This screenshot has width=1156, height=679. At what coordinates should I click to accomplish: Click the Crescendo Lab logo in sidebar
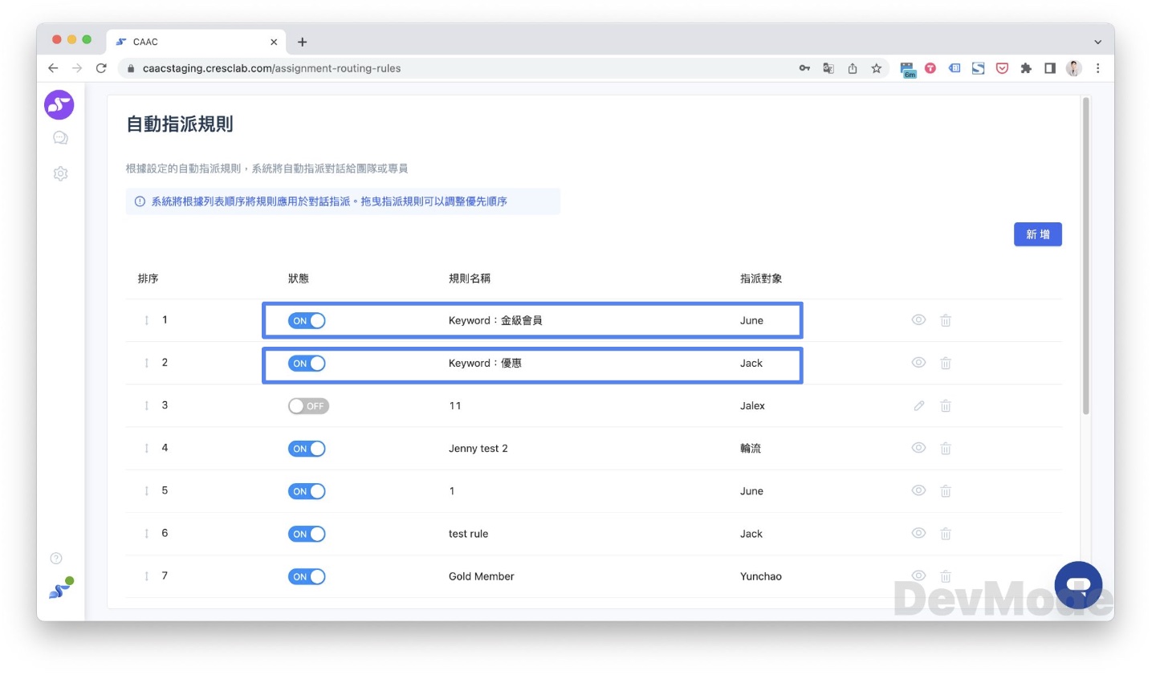pyautogui.click(x=59, y=105)
